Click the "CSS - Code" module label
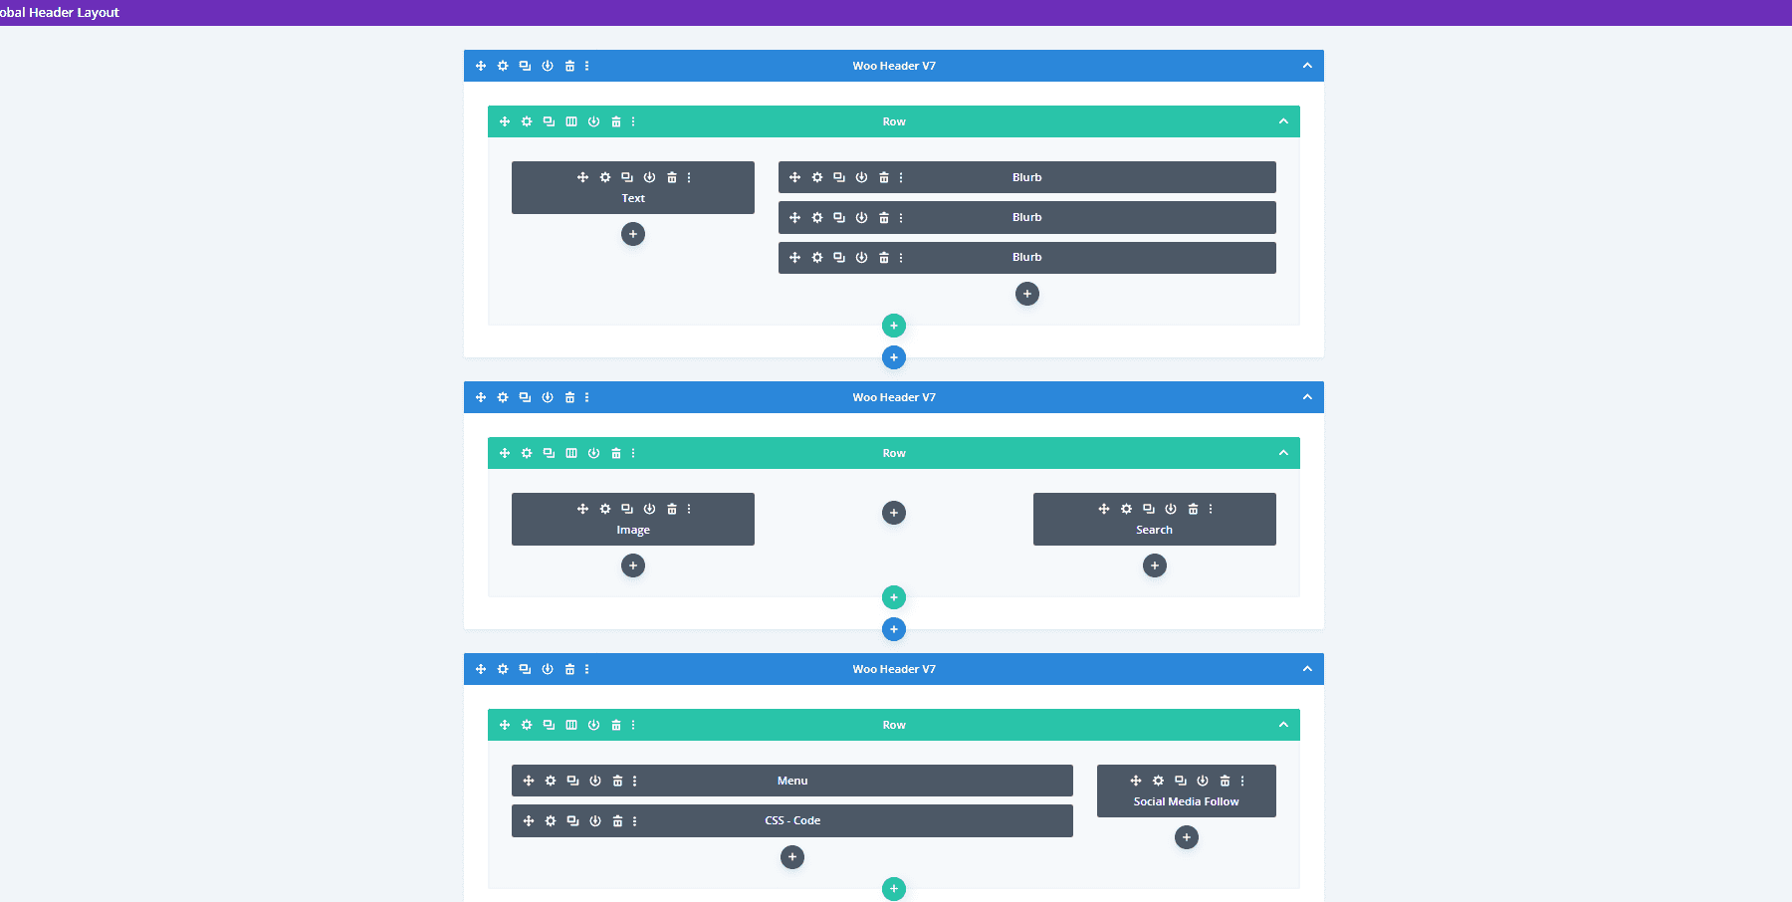1792x902 pixels. [792, 820]
